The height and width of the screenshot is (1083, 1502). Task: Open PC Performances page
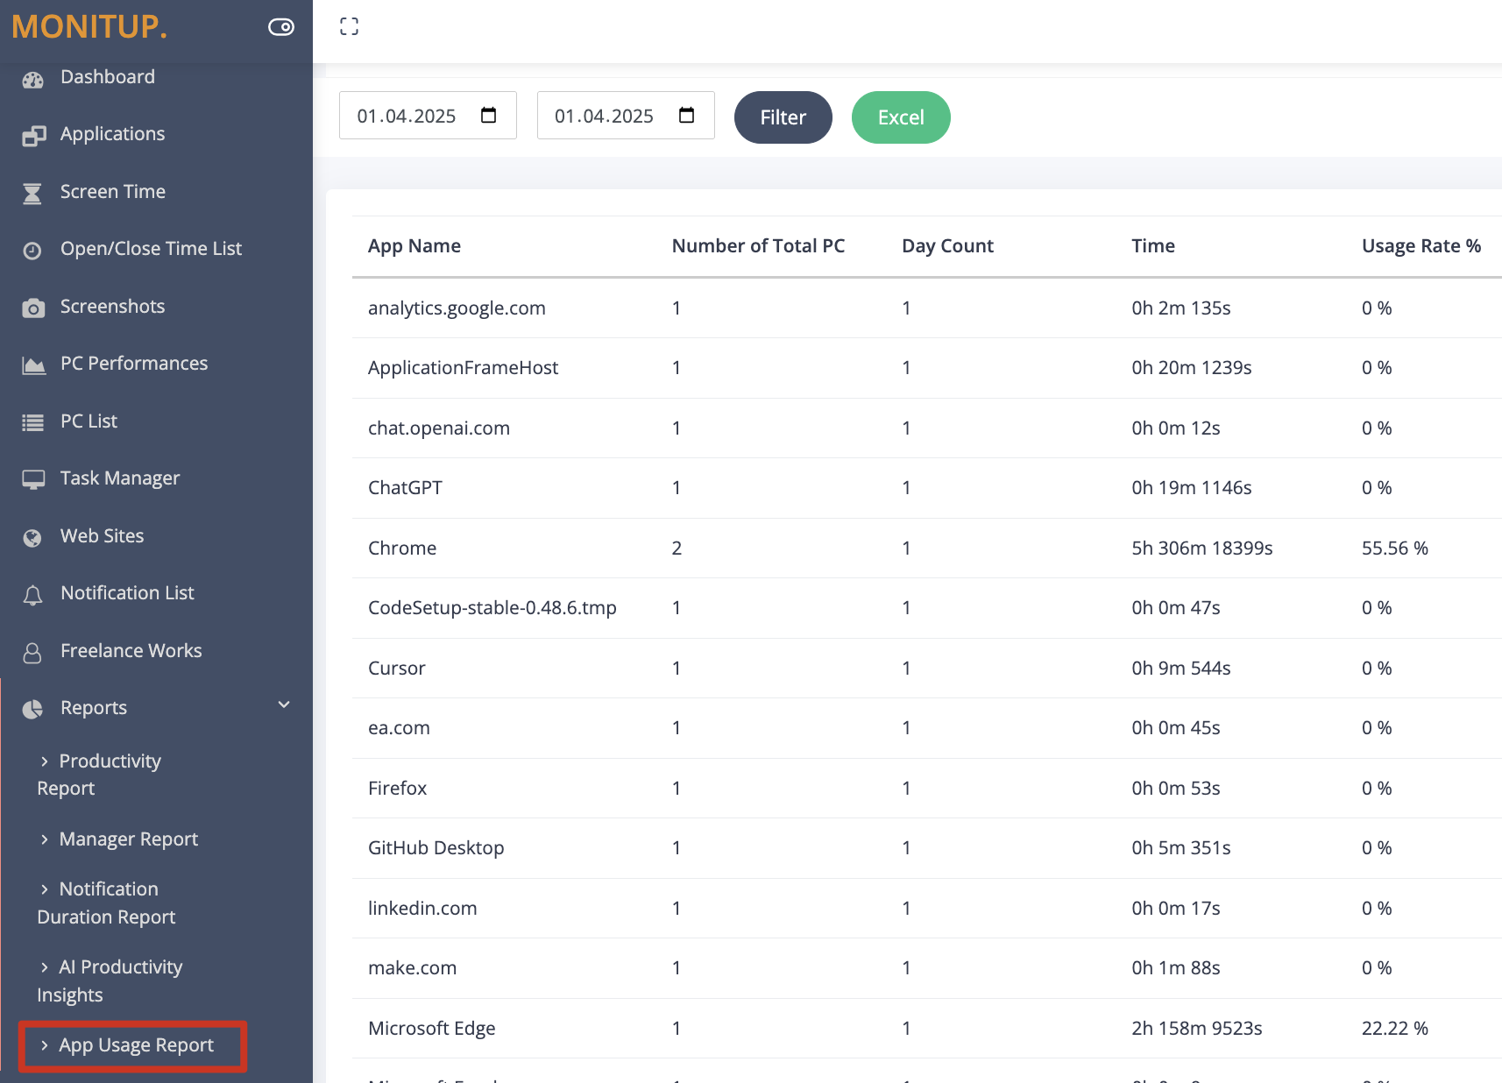[x=134, y=364]
